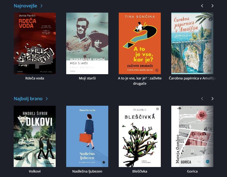Open the Najnovejše heading link
The image size is (227, 177).
25,6
